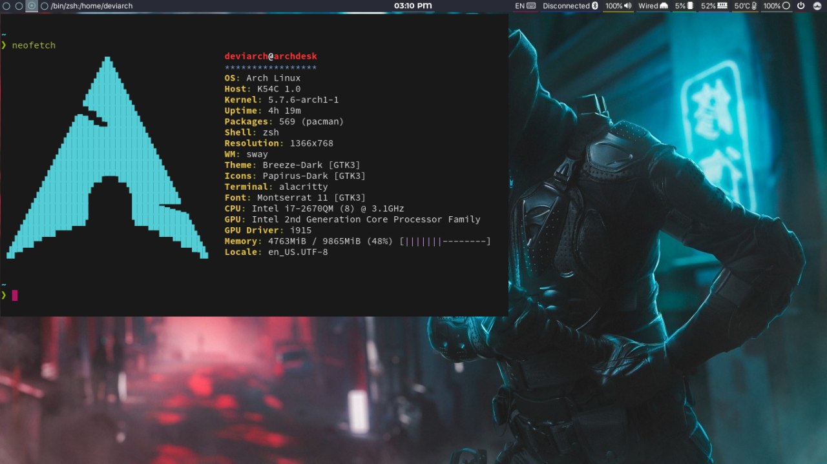Click the deviarch@archdesk header

[x=271, y=56]
